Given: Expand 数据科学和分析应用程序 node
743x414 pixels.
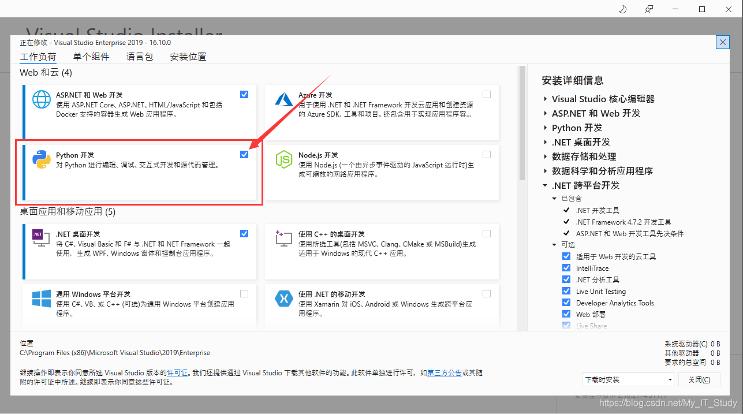Looking at the screenshot, I should (546, 171).
